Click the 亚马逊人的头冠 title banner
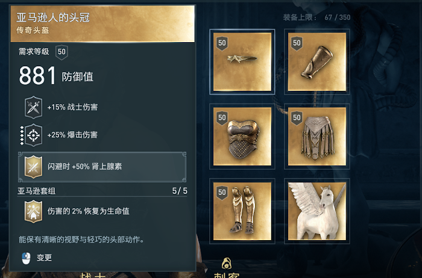The height and width of the screenshot is (278, 422). click(102, 24)
